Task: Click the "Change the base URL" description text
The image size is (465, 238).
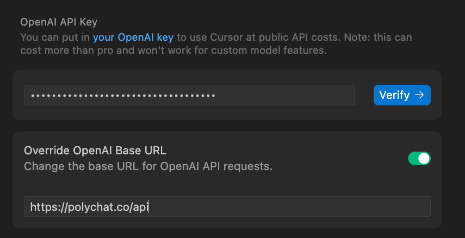Action: pos(148,166)
